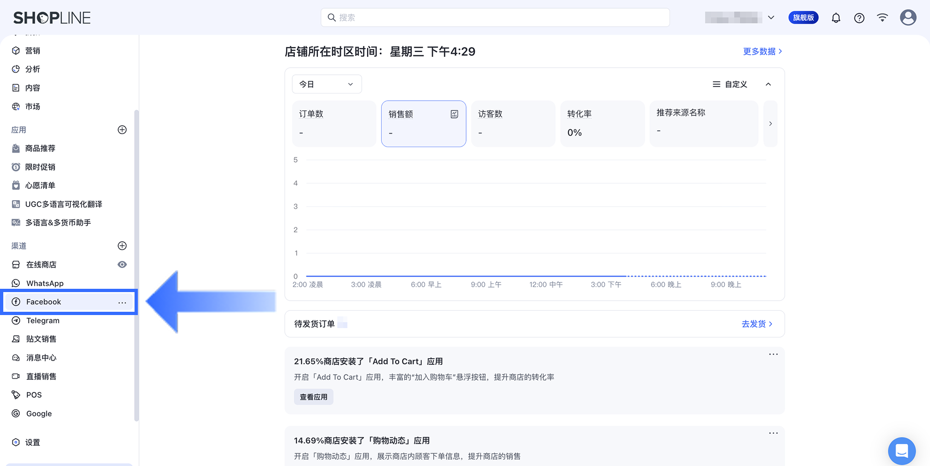930x466 pixels.
Task: Open the 商品推荐 app
Action: 40,148
